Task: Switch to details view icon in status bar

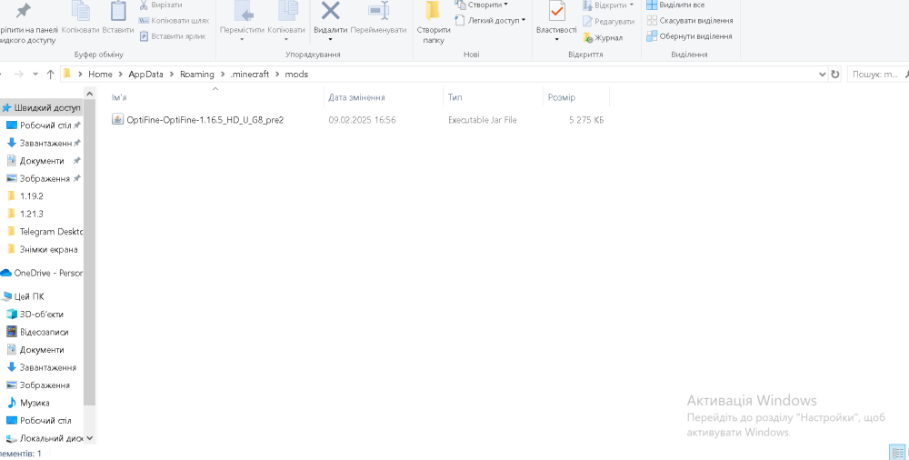Action: [897, 453]
